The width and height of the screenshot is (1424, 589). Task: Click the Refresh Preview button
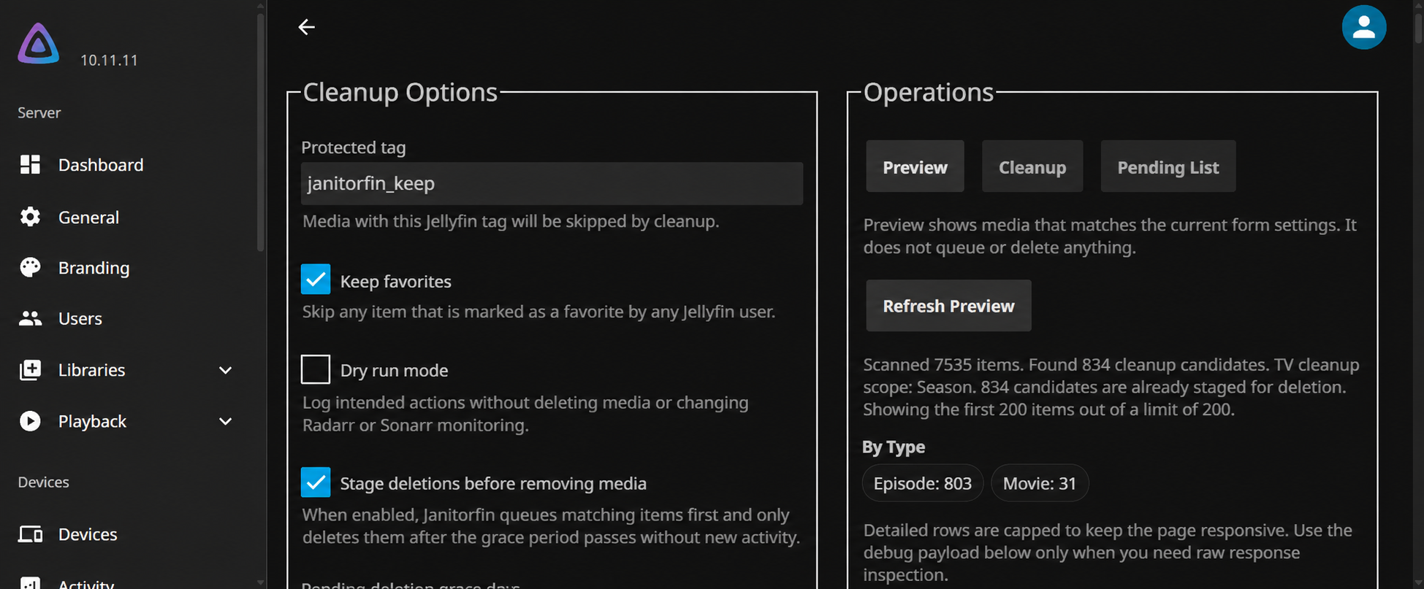[948, 305]
